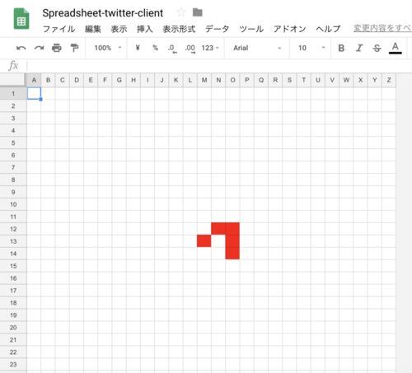This screenshot has height=373, width=412.
Task: Click red cell M13
Action: (x=204, y=241)
